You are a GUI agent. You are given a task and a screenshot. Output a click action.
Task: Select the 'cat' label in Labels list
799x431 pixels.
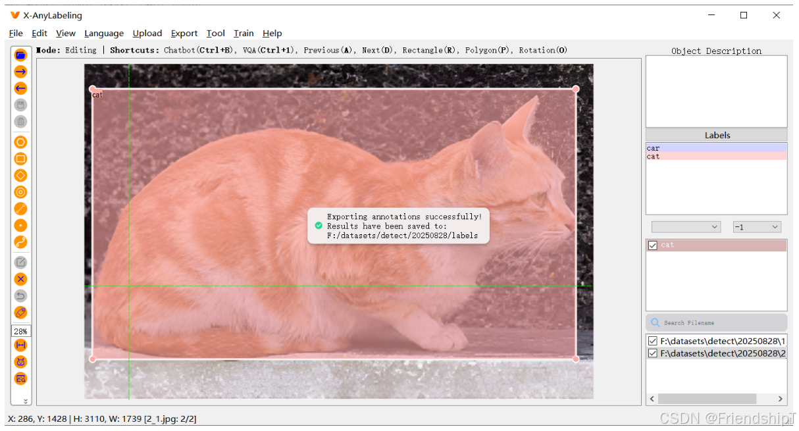pyautogui.click(x=716, y=156)
